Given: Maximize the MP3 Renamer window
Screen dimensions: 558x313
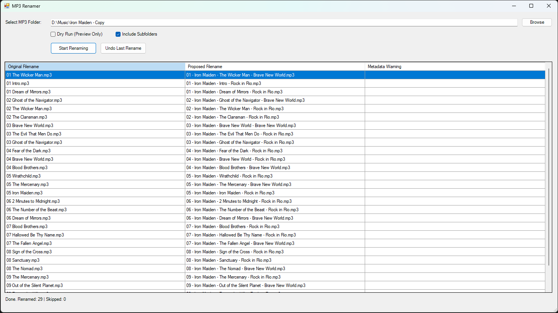Looking at the screenshot, I should (531, 6).
